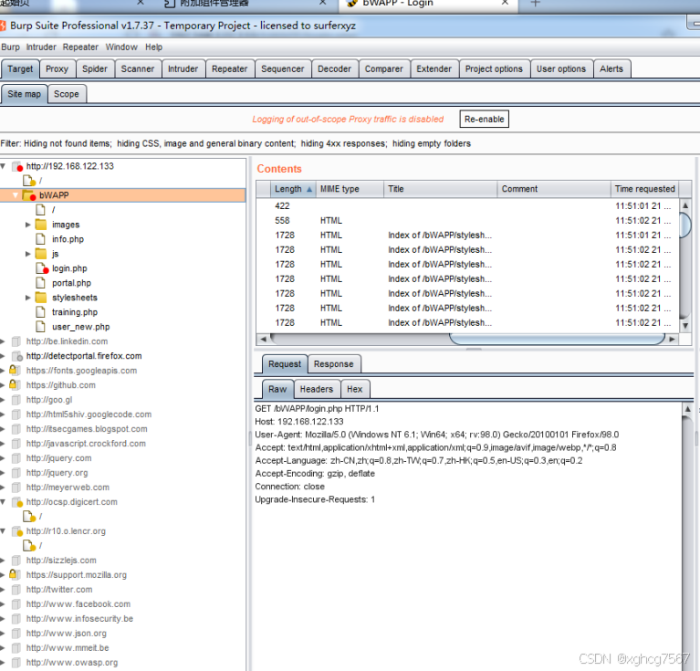This screenshot has height=671, width=700.
Task: Switch to bWAPP - Login browser tab
Action: pyautogui.click(x=429, y=5)
